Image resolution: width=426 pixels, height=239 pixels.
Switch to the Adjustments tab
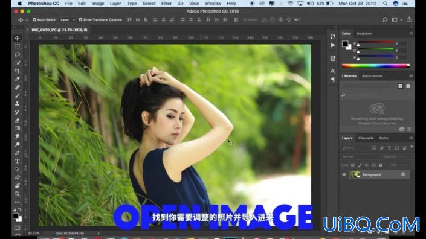coord(372,76)
